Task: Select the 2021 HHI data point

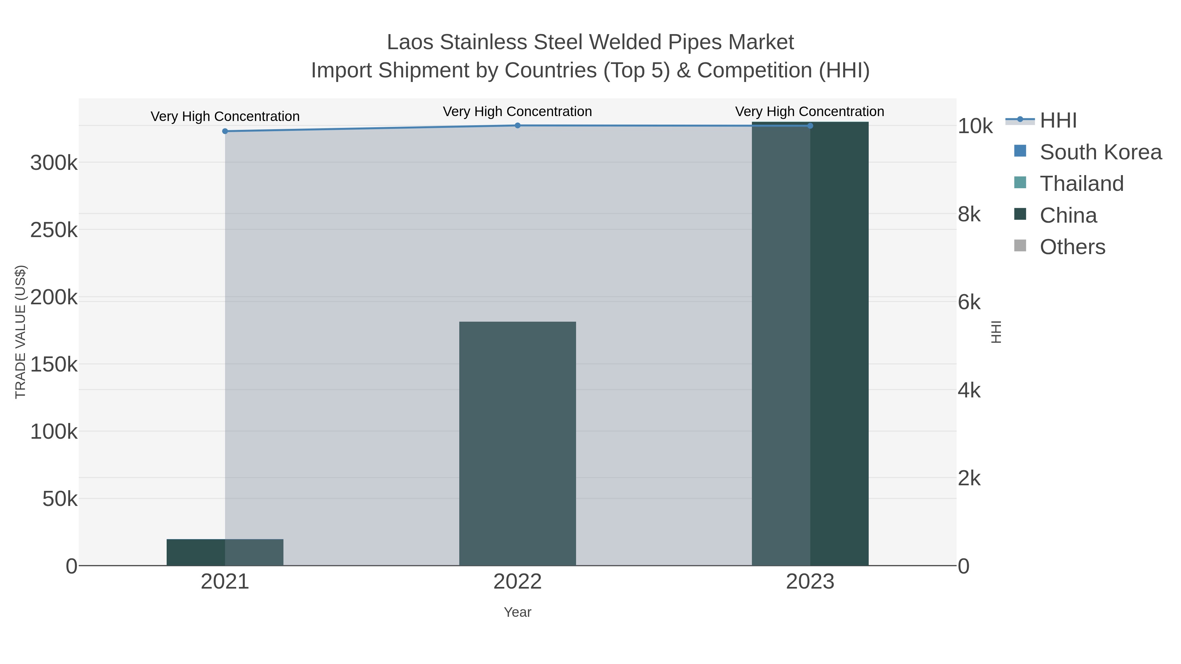Action: pos(225,131)
